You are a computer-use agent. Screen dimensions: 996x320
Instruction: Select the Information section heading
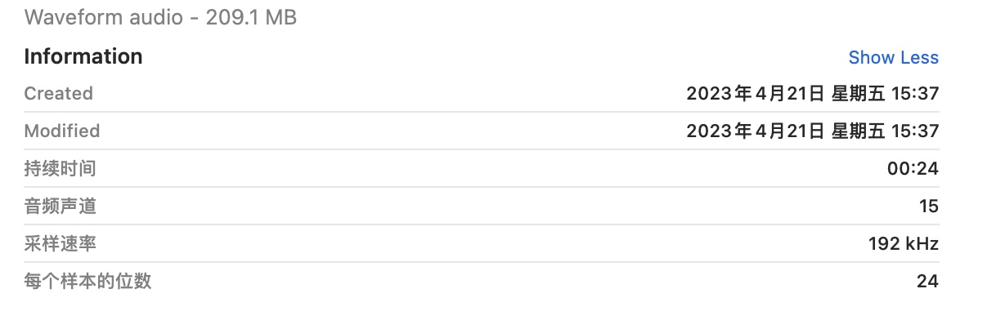pos(83,56)
